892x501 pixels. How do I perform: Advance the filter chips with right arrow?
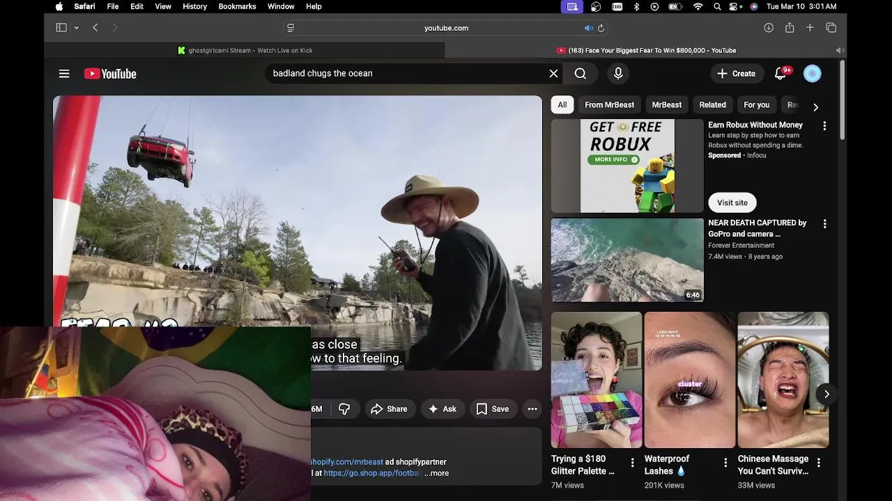815,107
